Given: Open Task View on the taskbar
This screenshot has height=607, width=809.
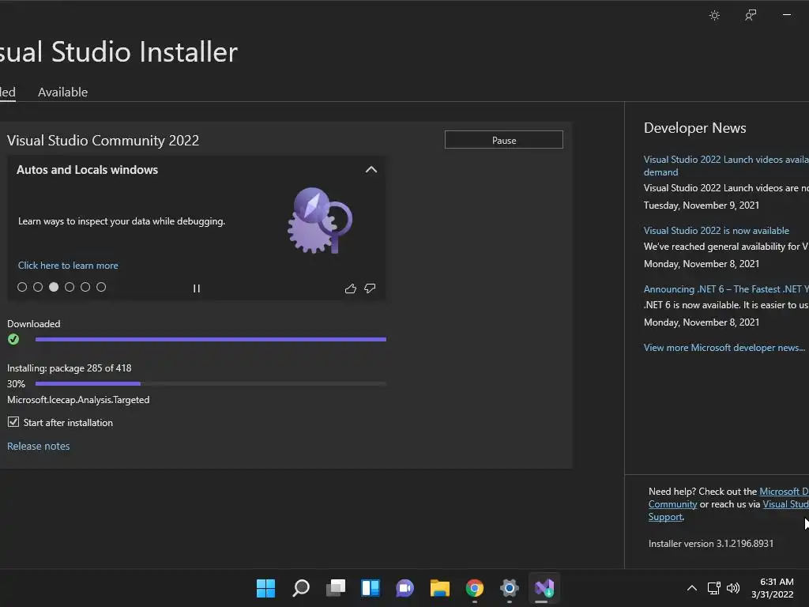Looking at the screenshot, I should (x=335, y=588).
